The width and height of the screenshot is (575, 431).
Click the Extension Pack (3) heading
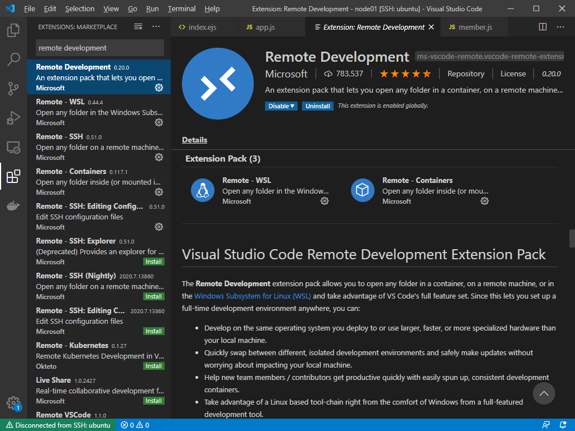222,159
